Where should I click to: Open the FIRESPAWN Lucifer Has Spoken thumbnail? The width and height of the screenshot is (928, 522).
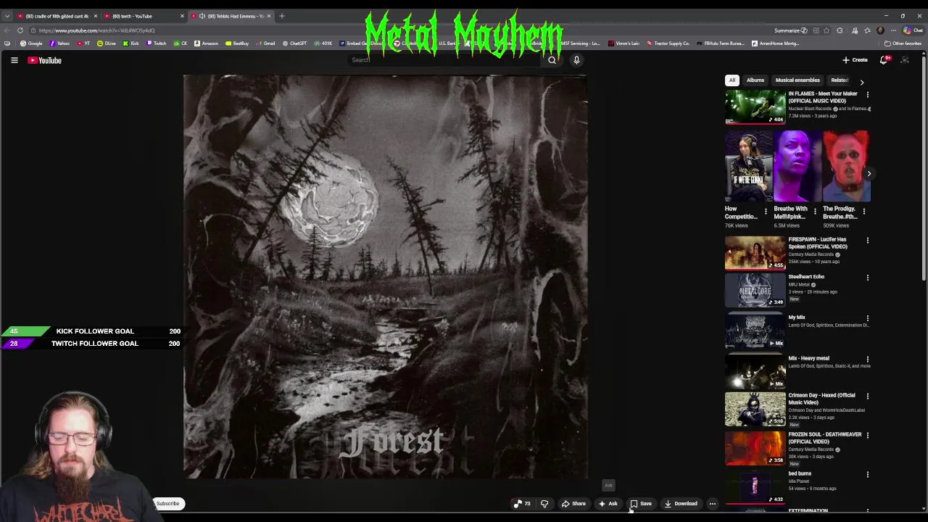click(x=755, y=252)
